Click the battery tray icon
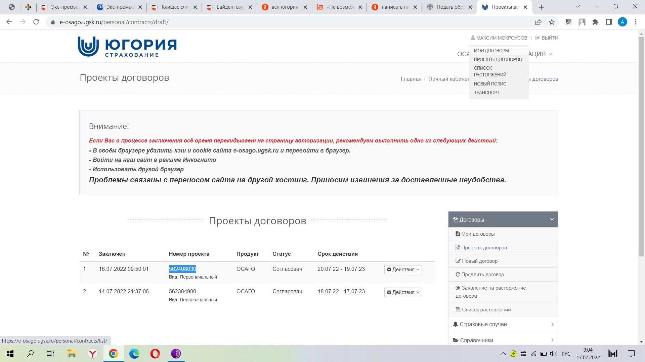This screenshot has height=362, width=645. coord(544,354)
